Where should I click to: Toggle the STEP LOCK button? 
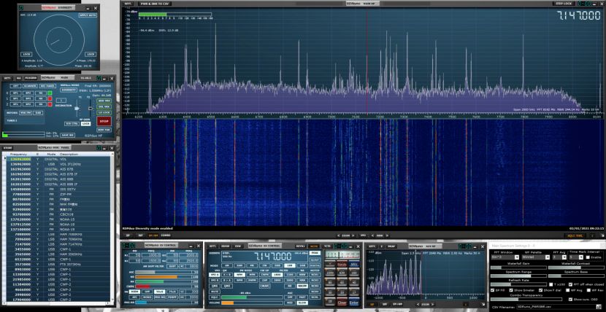pos(564,4)
